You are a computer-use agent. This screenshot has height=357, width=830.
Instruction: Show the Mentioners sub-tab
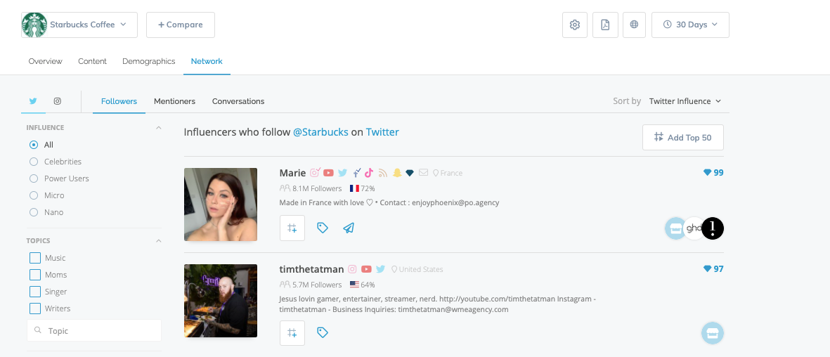pyautogui.click(x=175, y=101)
